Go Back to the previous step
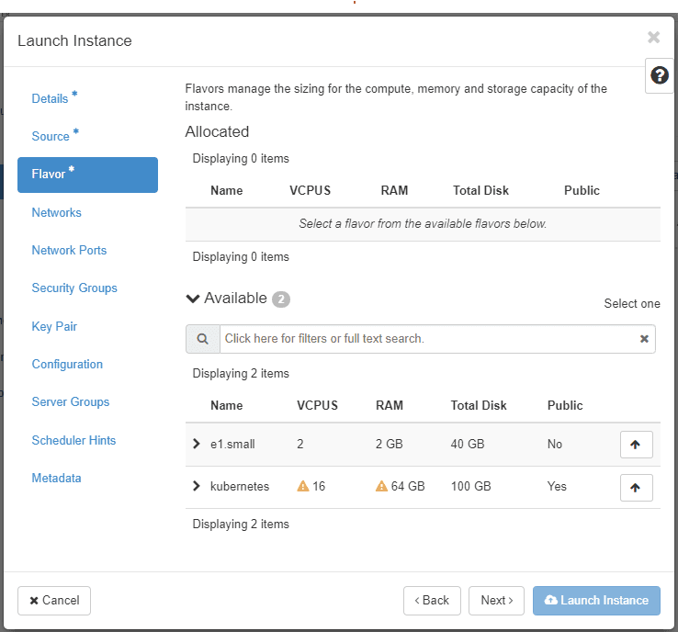Screen dimensions: 678x632 tap(432, 600)
